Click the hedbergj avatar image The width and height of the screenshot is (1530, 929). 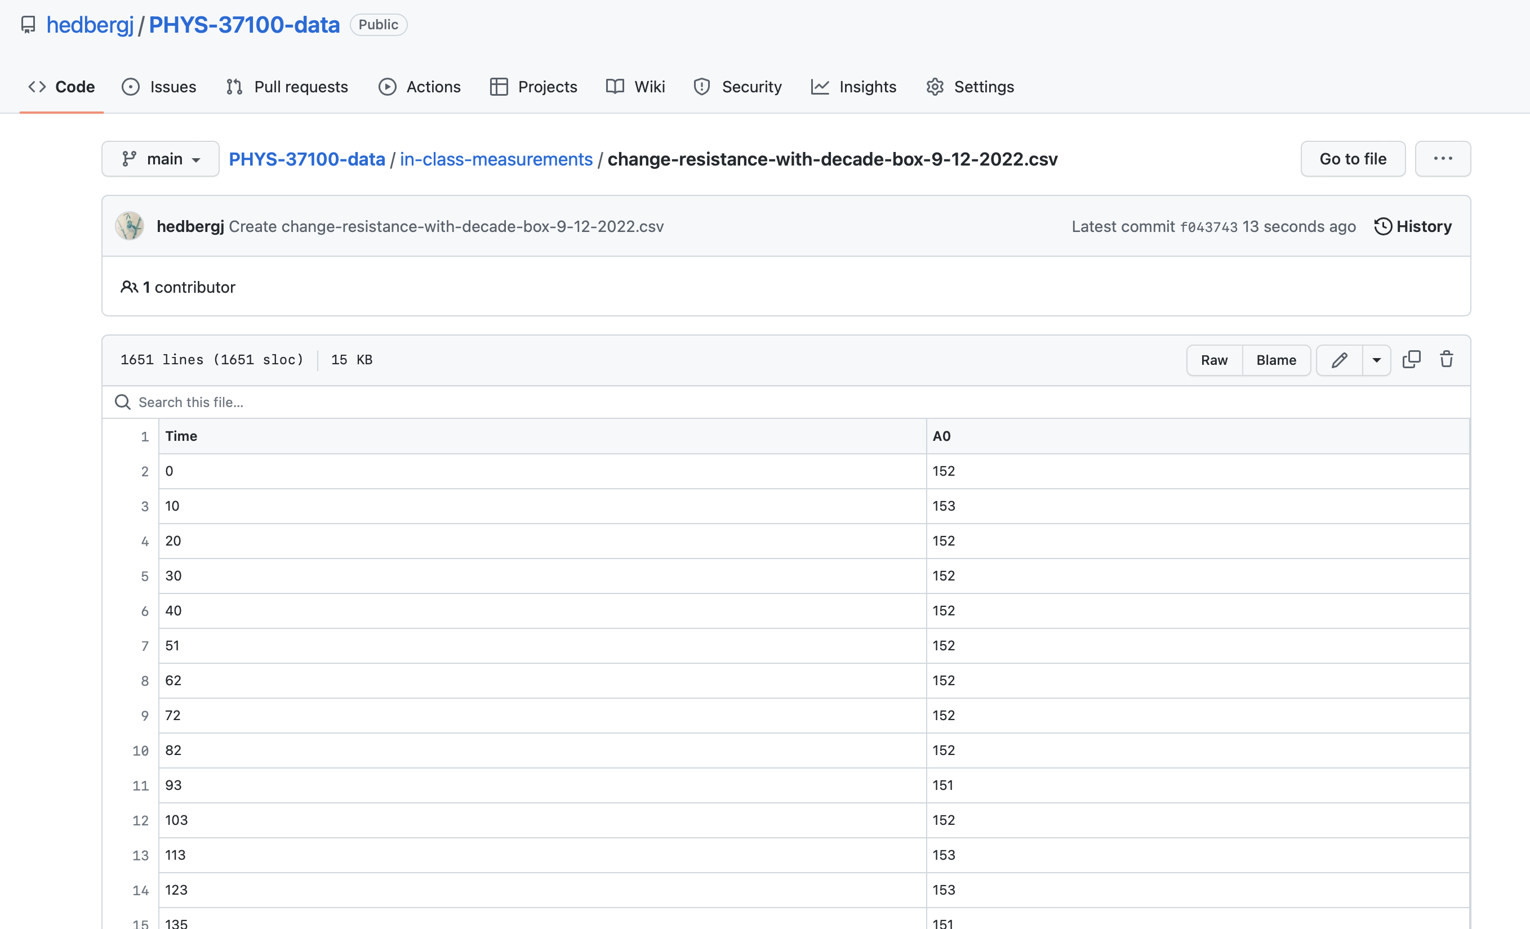[130, 226]
